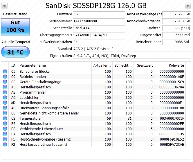Go to next disk with right arrow

188,6
